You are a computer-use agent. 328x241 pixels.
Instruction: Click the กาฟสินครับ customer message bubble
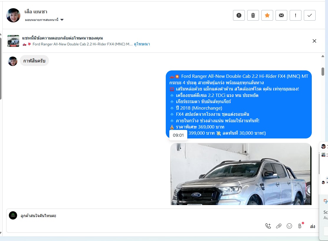click(34, 61)
